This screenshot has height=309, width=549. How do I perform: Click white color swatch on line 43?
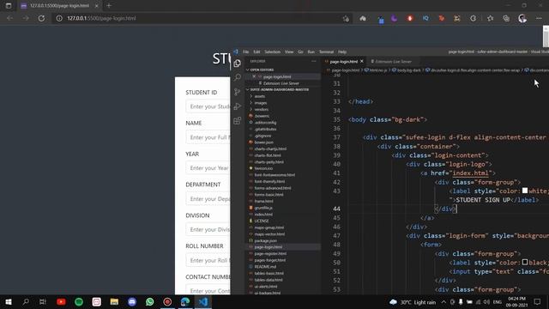click(x=525, y=191)
